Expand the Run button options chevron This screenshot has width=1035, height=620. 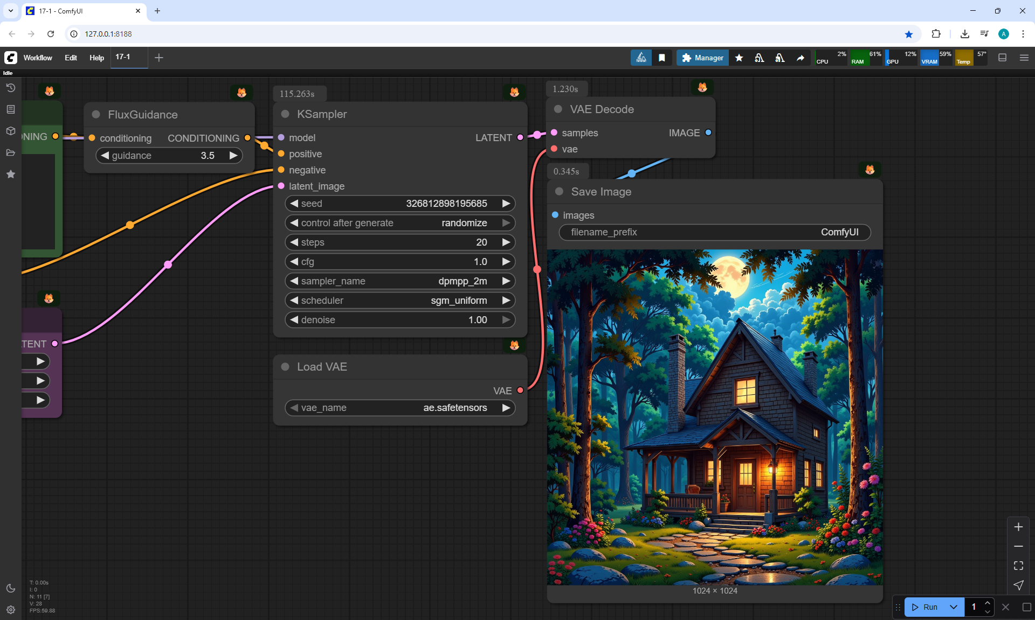954,607
